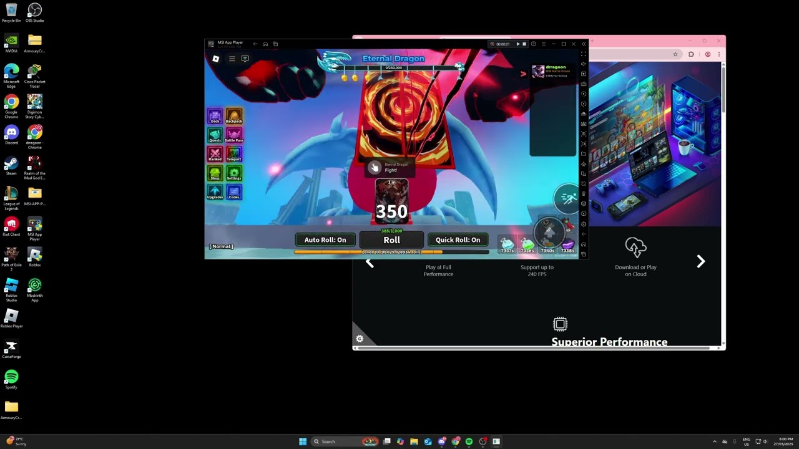The width and height of the screenshot is (799, 449).
Task: Select the CurseForge desktop icon
Action: click(x=11, y=349)
